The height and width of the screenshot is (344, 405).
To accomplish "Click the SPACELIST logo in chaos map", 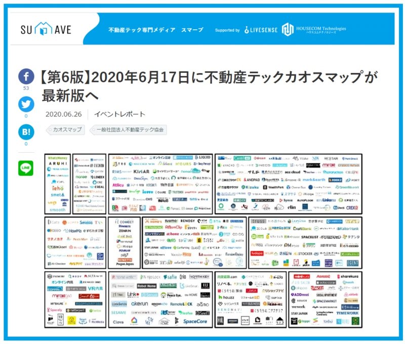I will coord(309,237).
